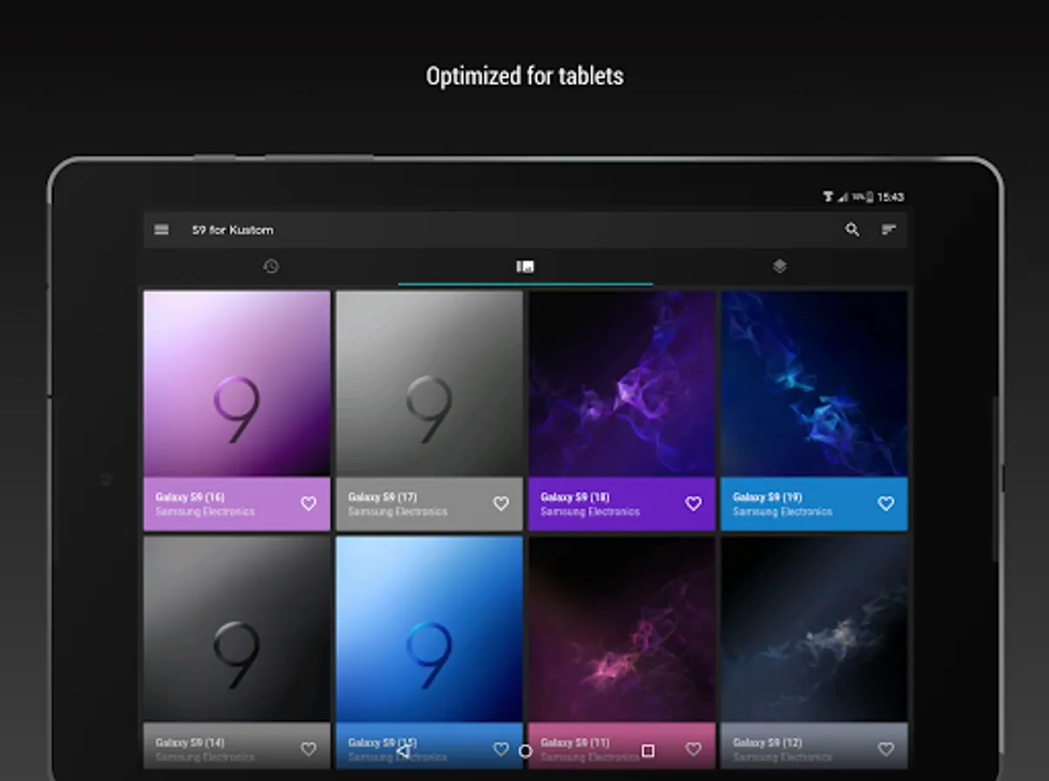Open the blue smoke wallpaper thumbnail
Viewport: 1049px width, 781px height.
tap(814, 384)
